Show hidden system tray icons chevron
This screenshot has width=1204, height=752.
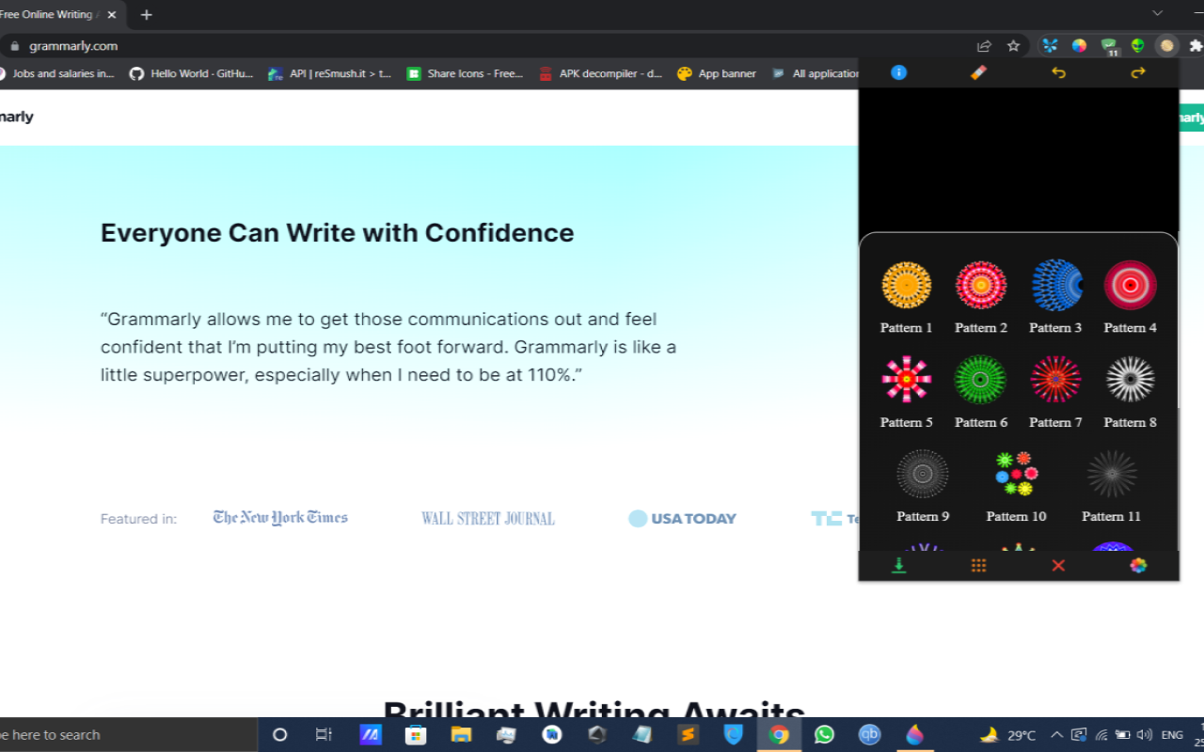[x=1056, y=735]
